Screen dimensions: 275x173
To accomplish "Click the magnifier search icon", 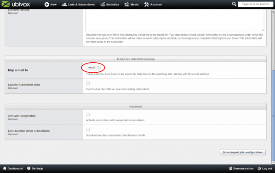I will (x=234, y=4).
